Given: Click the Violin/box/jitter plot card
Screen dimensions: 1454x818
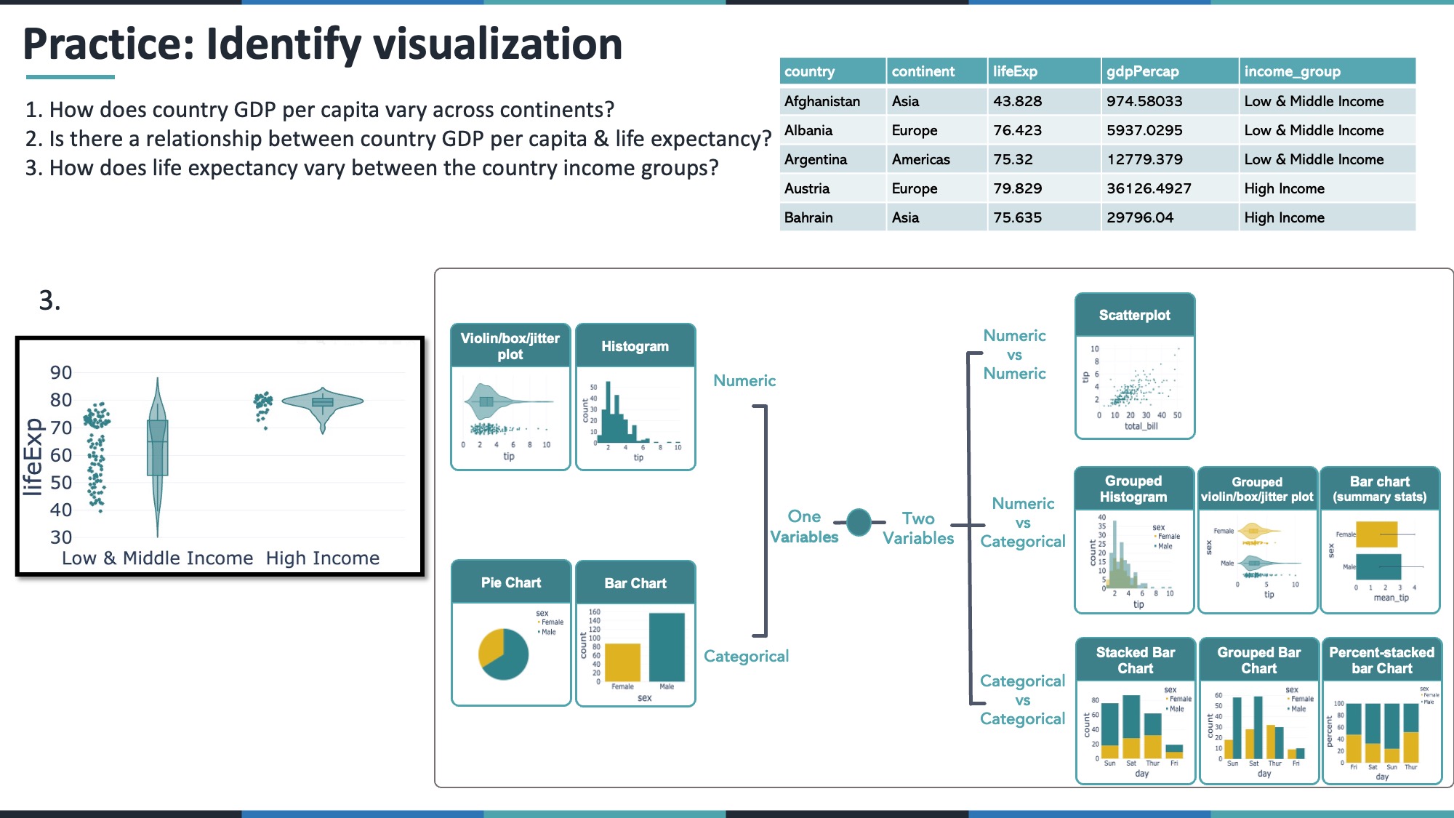Looking at the screenshot, I should tap(510, 397).
